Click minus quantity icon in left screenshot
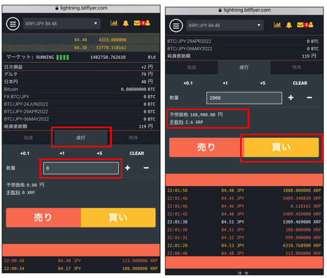This screenshot has height=278, width=327. (x=146, y=168)
